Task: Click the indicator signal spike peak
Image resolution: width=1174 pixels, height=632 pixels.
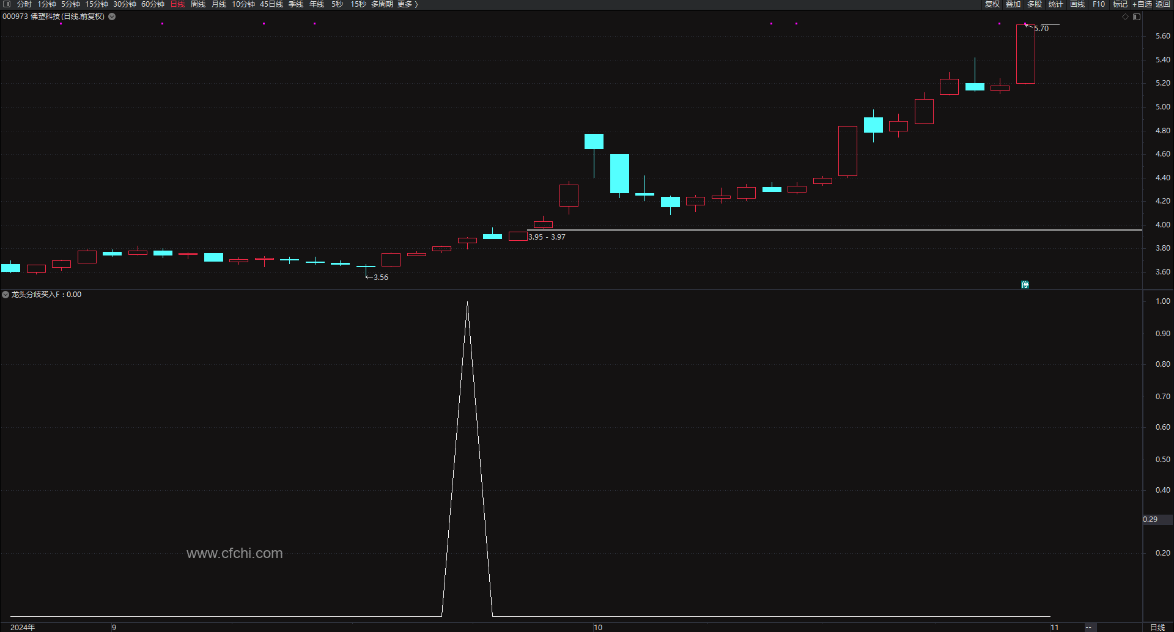Action: click(x=467, y=303)
